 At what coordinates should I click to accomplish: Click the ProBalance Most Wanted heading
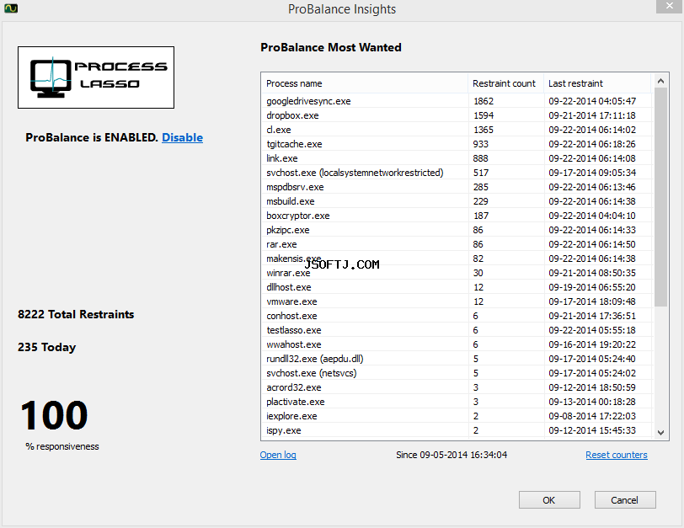(x=331, y=47)
